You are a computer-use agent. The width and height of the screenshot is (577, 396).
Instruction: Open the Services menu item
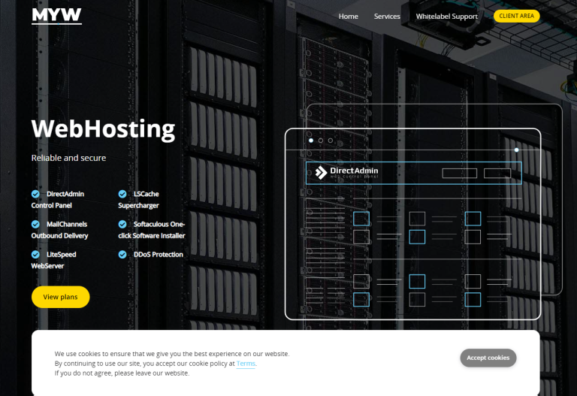click(x=387, y=17)
